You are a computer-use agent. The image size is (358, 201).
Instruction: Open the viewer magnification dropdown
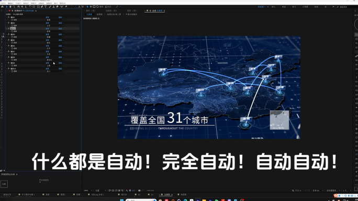coord(88,190)
